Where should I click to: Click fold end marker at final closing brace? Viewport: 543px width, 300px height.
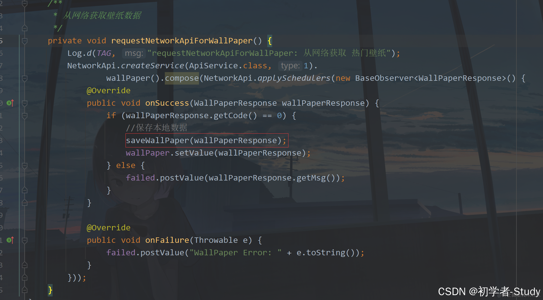coord(24,290)
